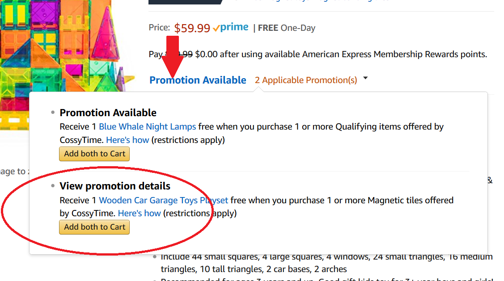Image resolution: width=504 pixels, height=281 pixels.
Task: Click the "FREE One-Day" shipping text
Action: pyautogui.click(x=287, y=28)
